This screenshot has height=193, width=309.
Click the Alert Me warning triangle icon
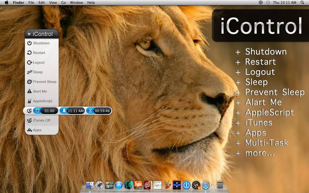coord(29,91)
